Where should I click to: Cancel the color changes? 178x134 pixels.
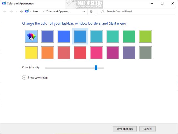[147, 129]
